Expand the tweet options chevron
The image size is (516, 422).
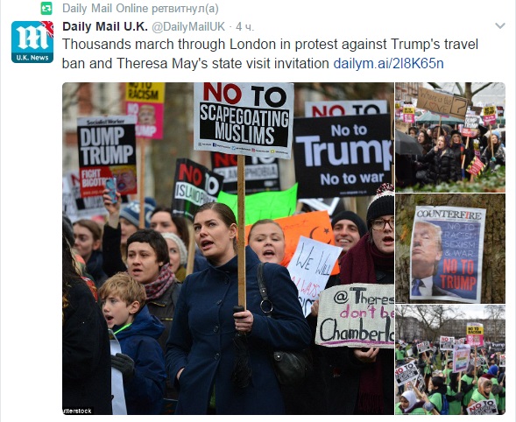500,25
